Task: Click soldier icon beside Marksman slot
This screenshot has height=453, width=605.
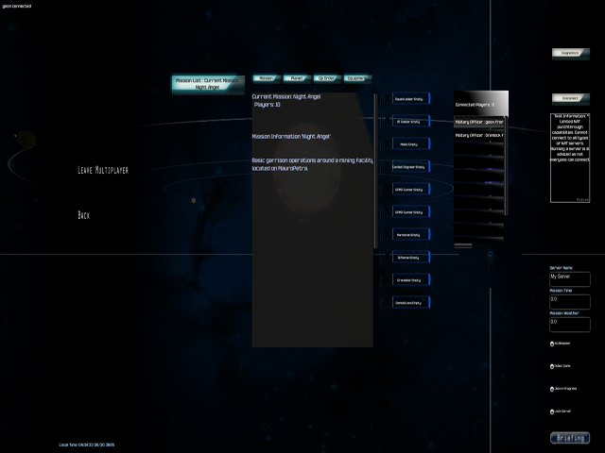Action: (387, 235)
